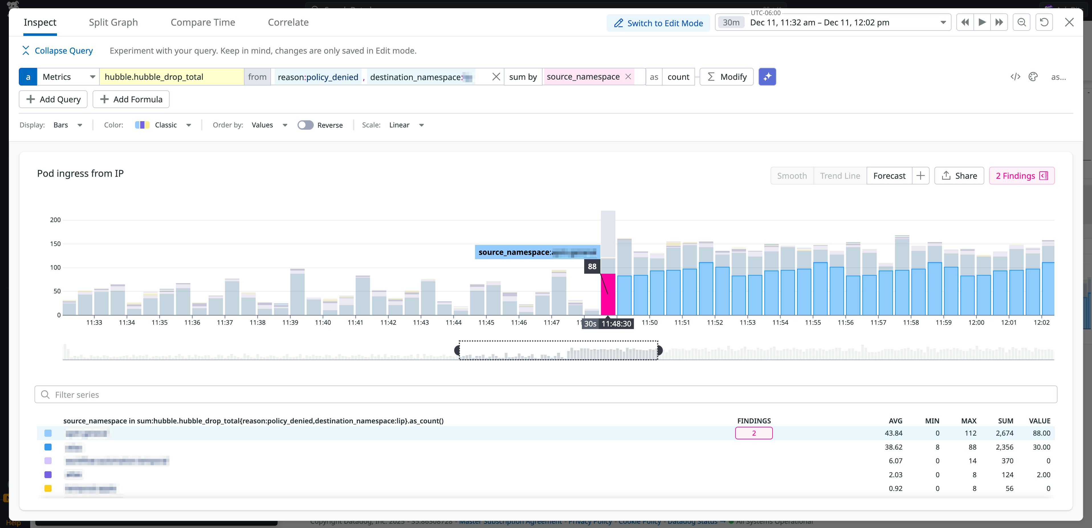This screenshot has height=528, width=1092.
Task: Enable the Reverse ordering toggle
Action: tap(305, 125)
